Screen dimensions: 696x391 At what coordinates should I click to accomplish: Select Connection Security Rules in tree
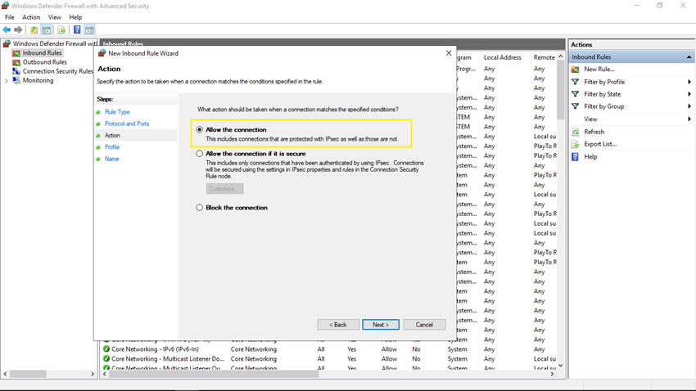57,71
